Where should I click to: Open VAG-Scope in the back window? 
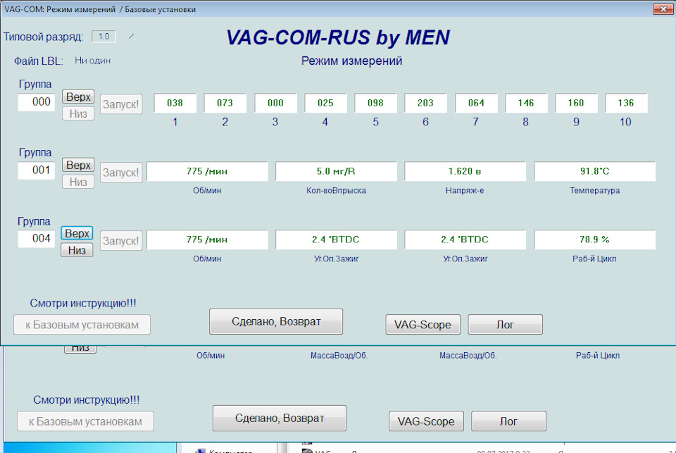[427, 421]
